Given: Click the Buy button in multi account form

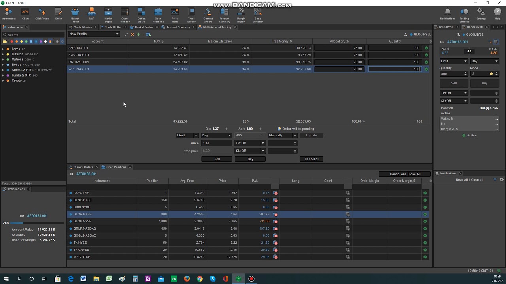Looking at the screenshot, I should [x=250, y=159].
